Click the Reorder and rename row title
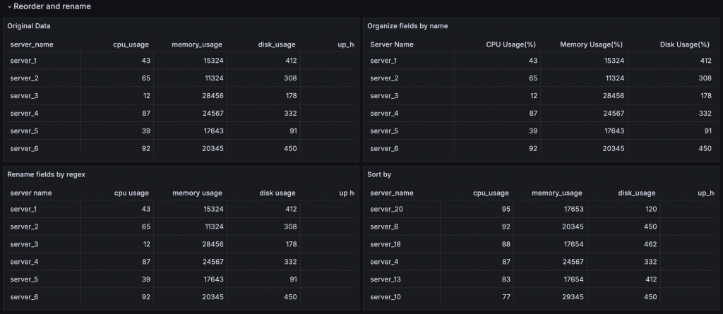 (52, 6)
